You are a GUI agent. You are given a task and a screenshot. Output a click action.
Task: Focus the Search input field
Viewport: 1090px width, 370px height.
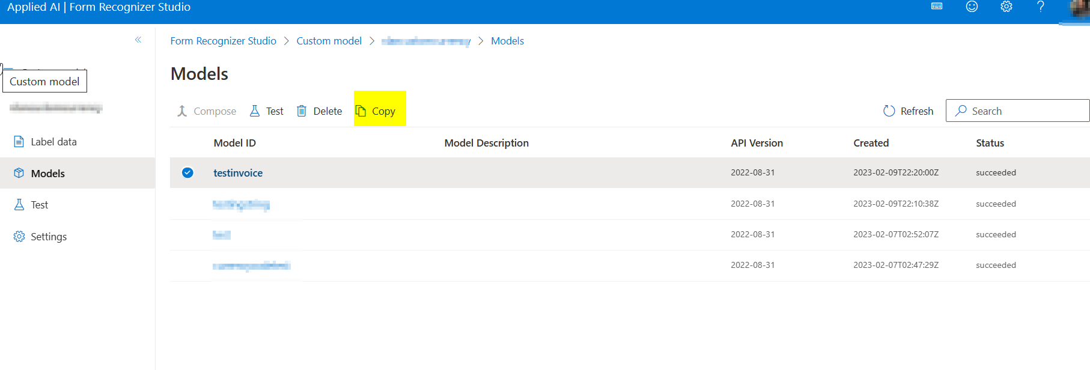tap(1017, 111)
